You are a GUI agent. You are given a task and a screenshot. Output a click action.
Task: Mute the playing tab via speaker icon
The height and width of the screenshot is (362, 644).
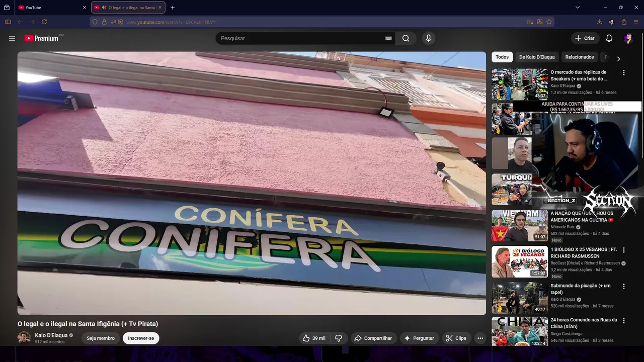coord(104,8)
